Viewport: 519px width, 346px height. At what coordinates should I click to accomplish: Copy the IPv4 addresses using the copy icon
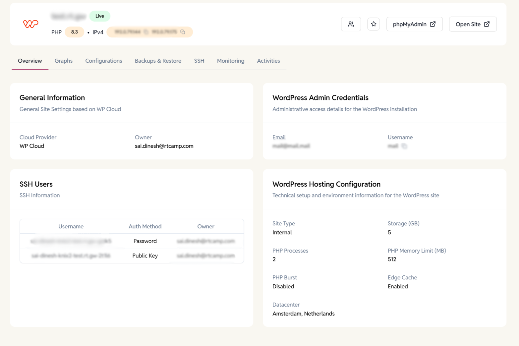click(183, 32)
